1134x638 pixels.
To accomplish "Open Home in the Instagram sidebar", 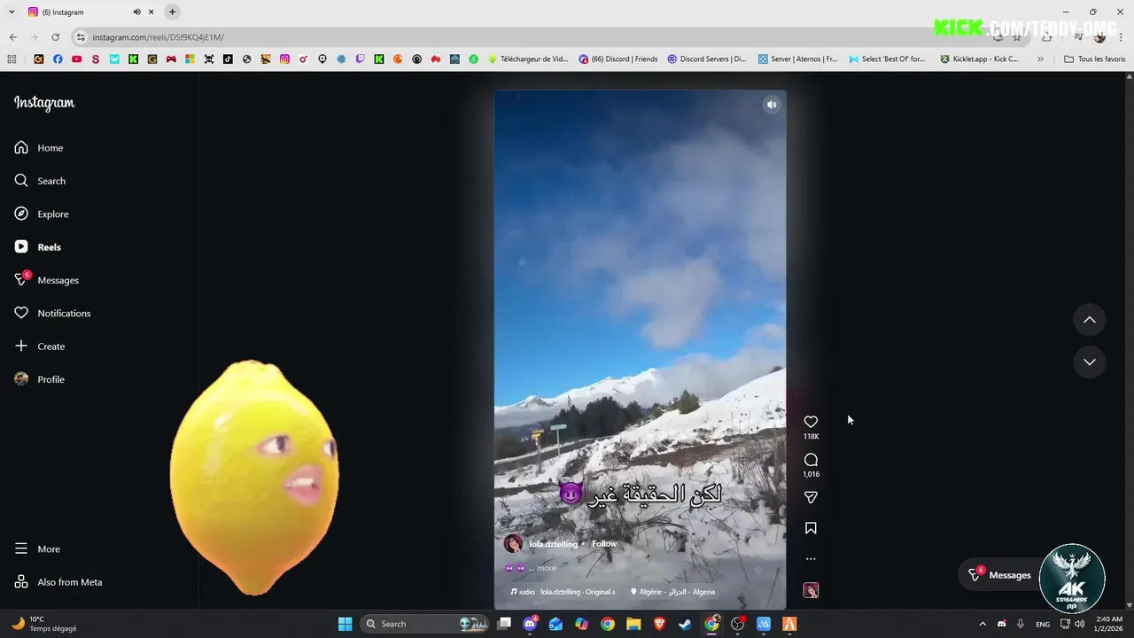I will [x=39, y=148].
